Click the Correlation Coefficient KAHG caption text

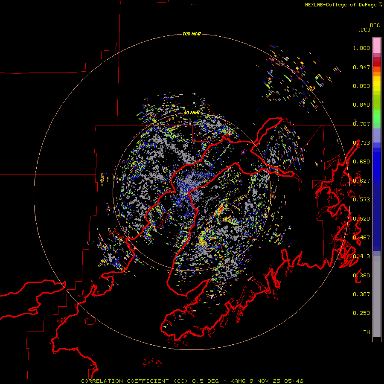pyautogui.click(x=192, y=381)
